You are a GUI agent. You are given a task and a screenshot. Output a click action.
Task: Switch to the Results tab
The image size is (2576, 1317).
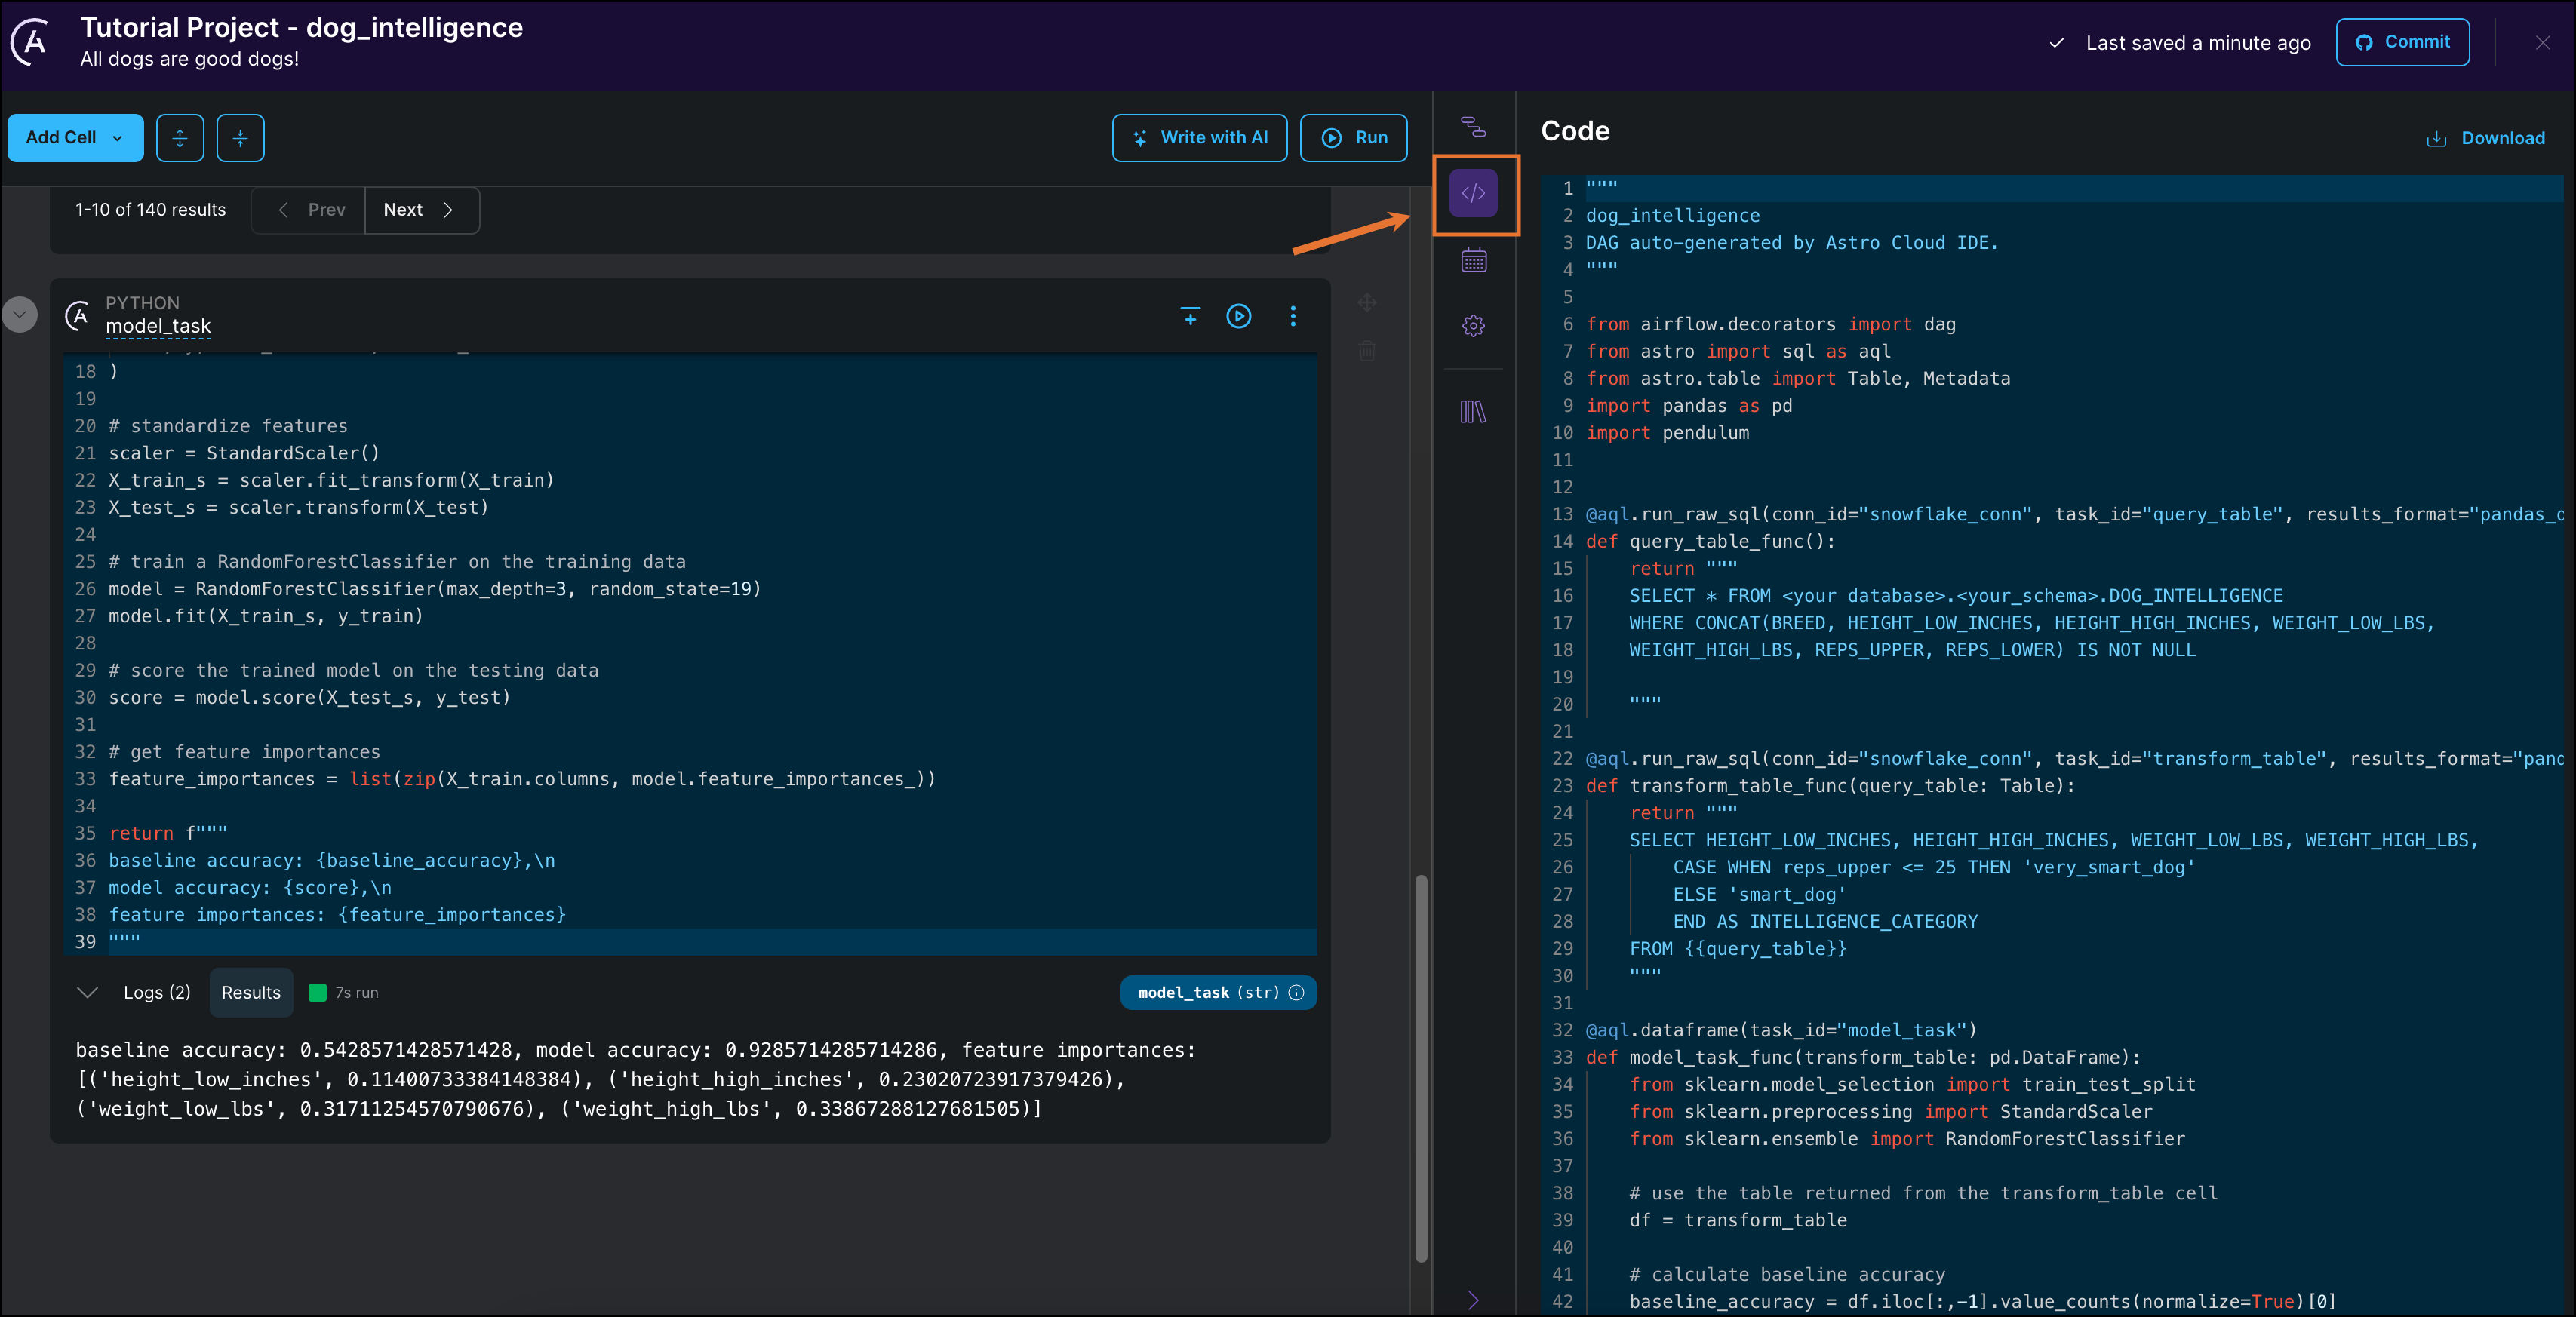coord(251,992)
